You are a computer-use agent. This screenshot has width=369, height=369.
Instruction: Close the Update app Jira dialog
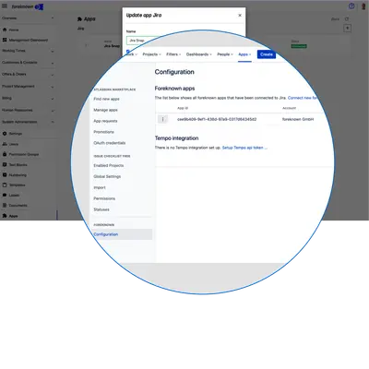pyautogui.click(x=240, y=16)
